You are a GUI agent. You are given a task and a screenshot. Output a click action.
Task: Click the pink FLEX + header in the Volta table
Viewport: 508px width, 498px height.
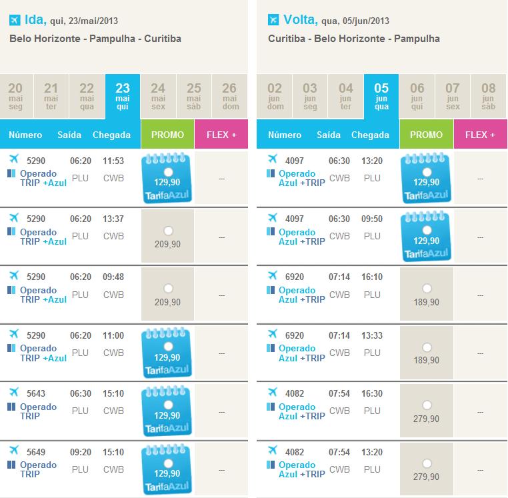point(480,135)
